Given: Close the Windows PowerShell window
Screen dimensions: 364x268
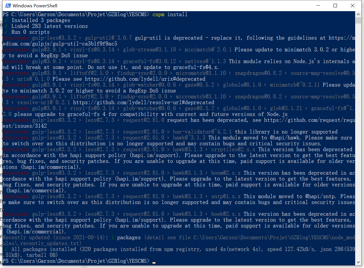Looking at the screenshot, I should pos(353,6).
